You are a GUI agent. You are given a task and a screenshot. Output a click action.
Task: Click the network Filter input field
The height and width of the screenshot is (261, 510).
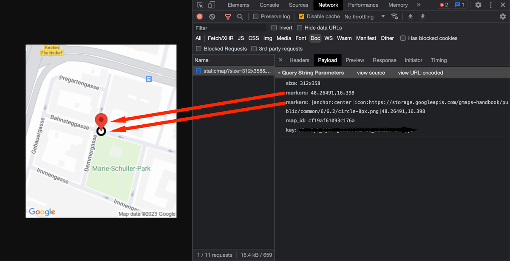point(229,27)
